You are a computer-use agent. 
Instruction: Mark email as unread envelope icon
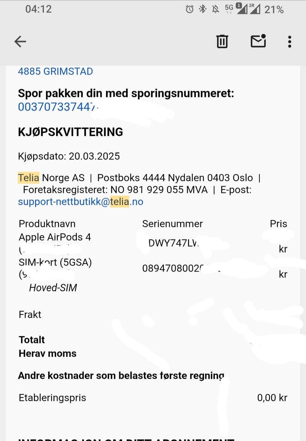pos(258,41)
